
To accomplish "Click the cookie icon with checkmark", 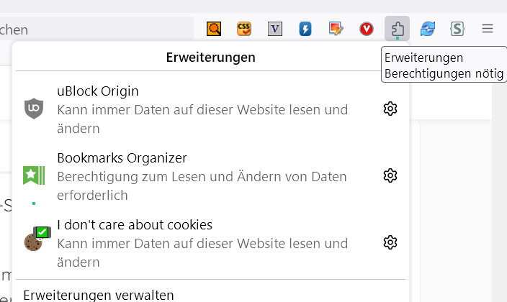I will tap(34, 240).
